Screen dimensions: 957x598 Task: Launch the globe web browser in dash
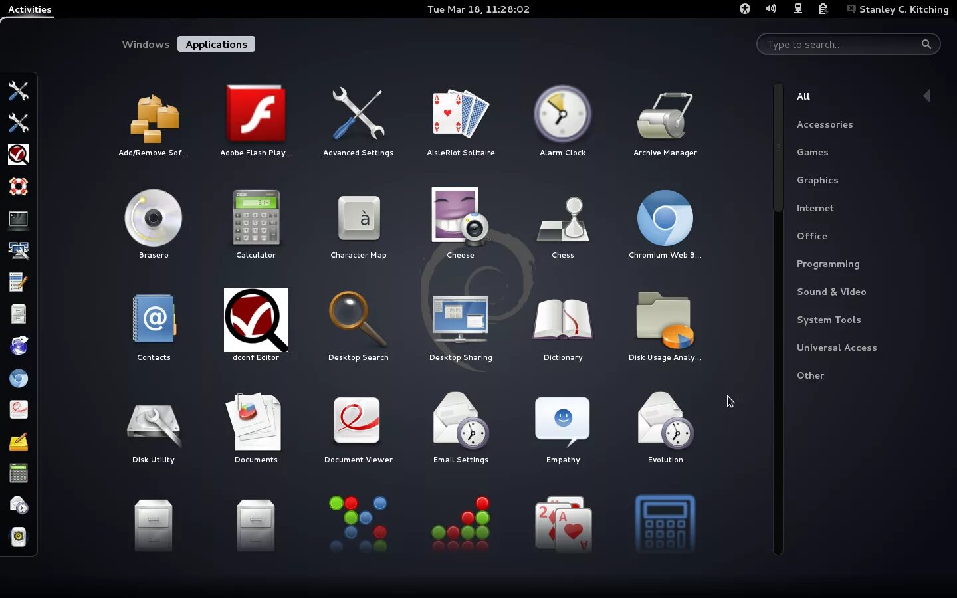[19, 346]
